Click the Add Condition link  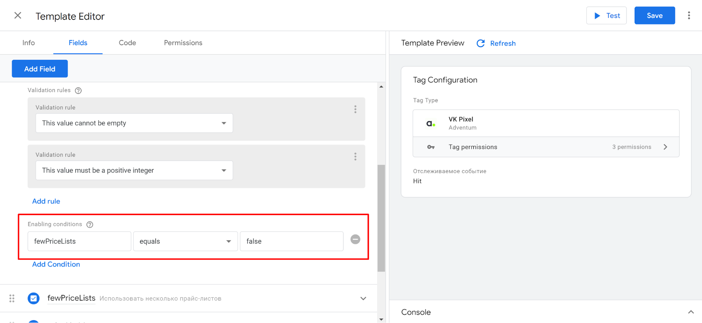point(56,264)
